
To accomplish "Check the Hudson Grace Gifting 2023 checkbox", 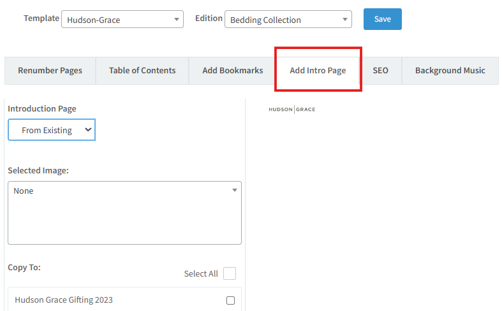I will pos(230,300).
